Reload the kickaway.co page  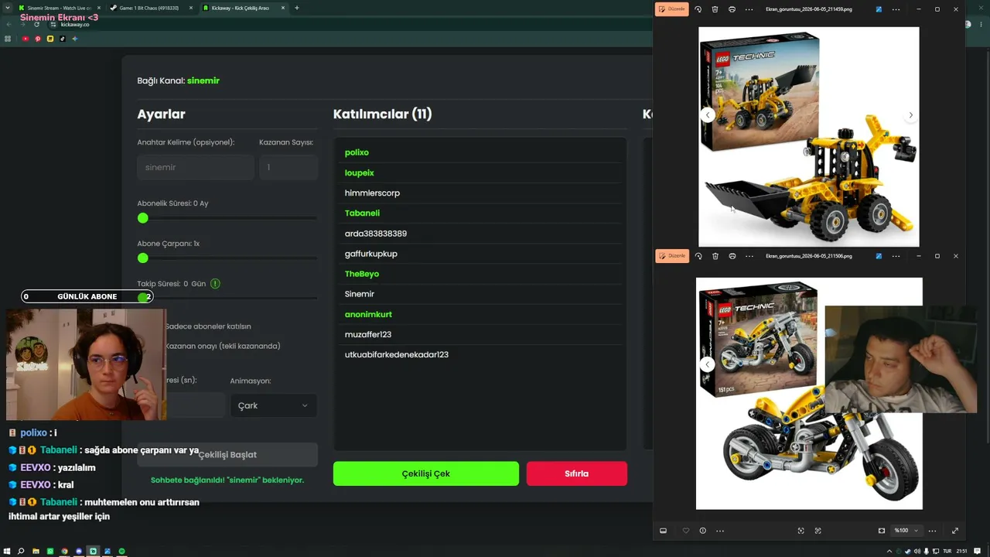pos(36,24)
